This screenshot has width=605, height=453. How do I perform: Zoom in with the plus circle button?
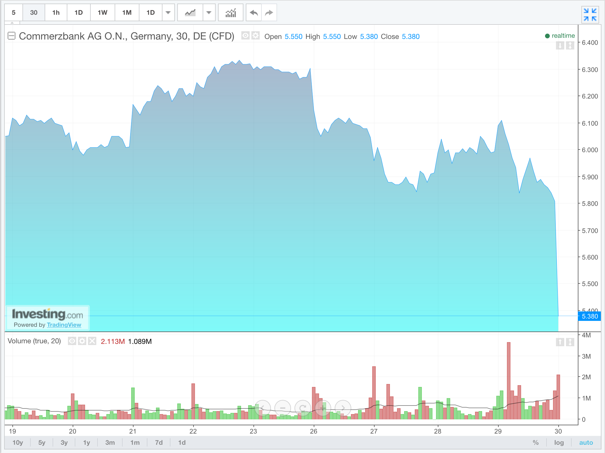(x=323, y=408)
